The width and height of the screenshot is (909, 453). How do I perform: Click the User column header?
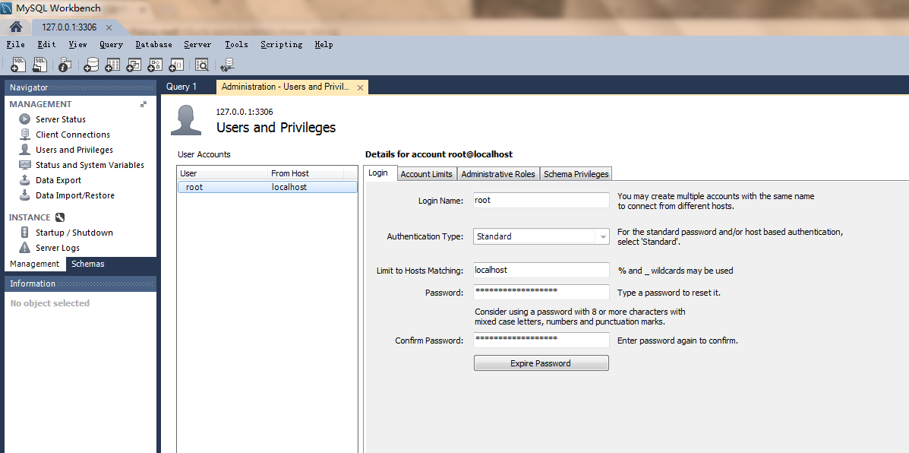pos(223,173)
